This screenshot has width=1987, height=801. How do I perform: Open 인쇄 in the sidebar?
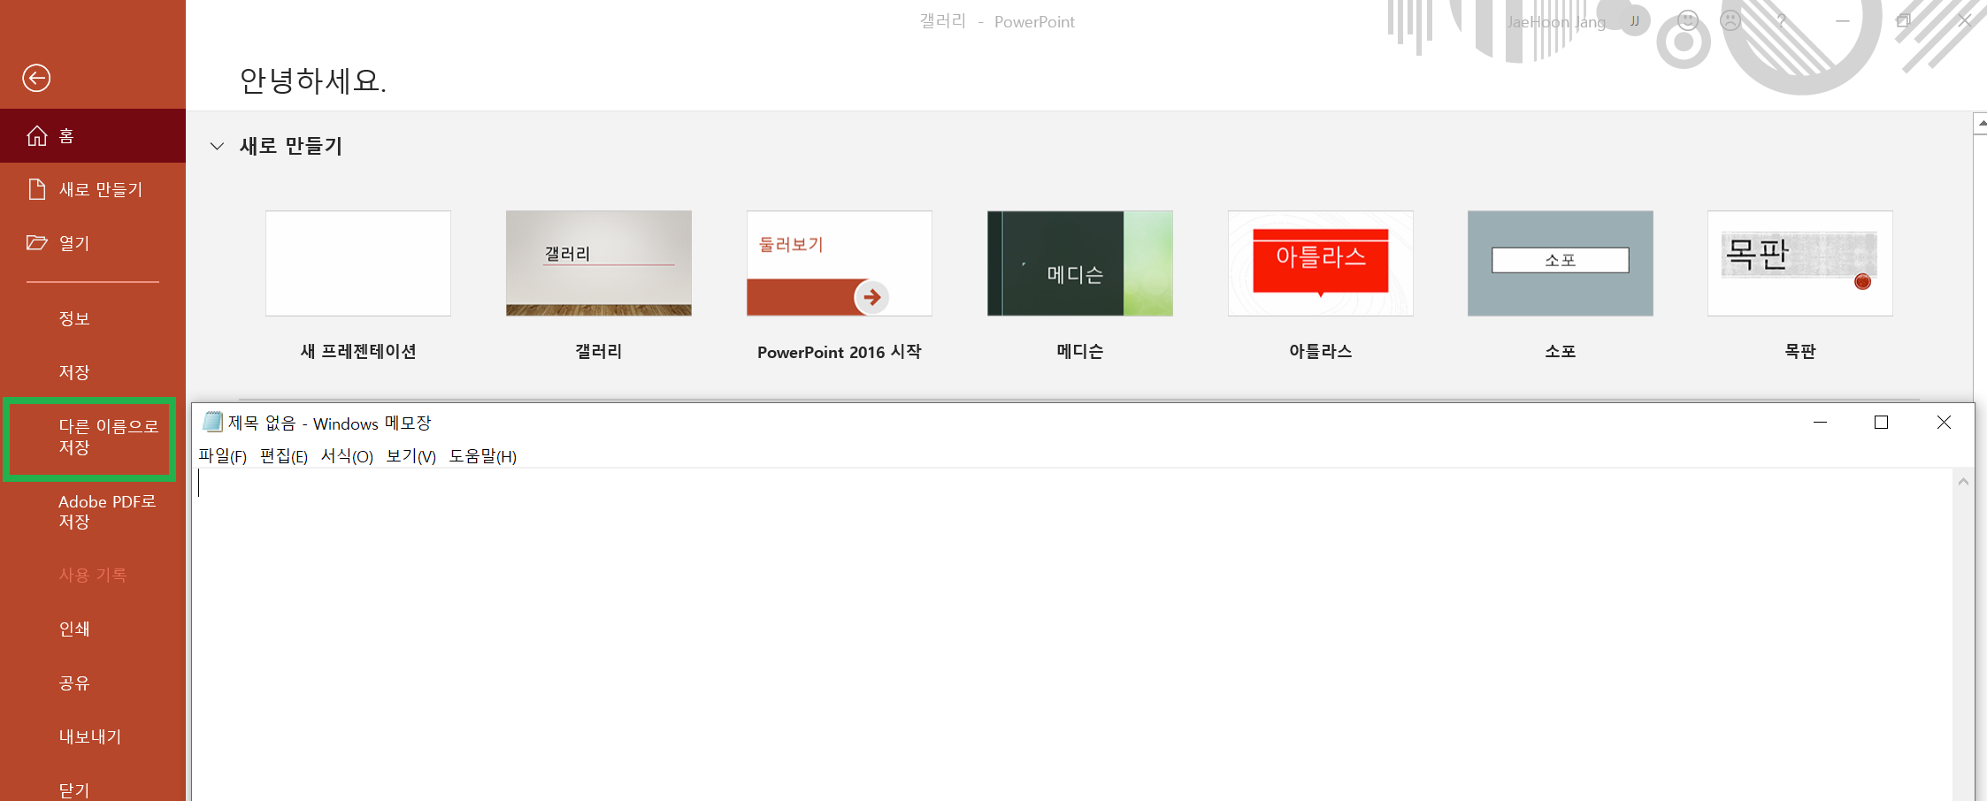(74, 629)
